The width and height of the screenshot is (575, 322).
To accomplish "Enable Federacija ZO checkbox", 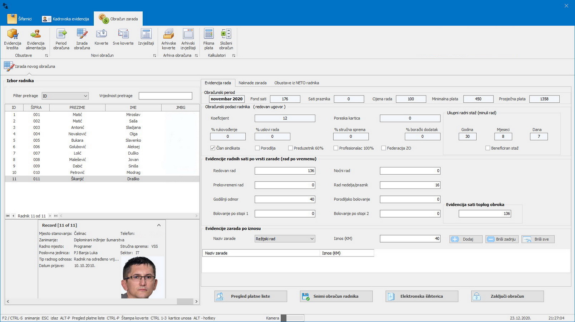I will point(384,148).
